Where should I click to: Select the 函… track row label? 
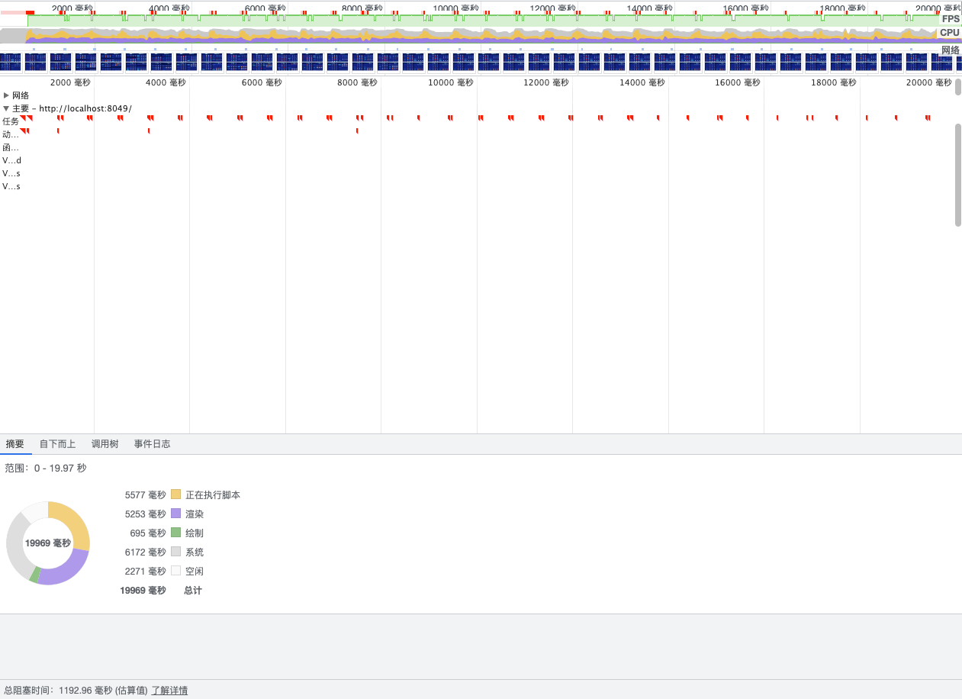coord(11,147)
